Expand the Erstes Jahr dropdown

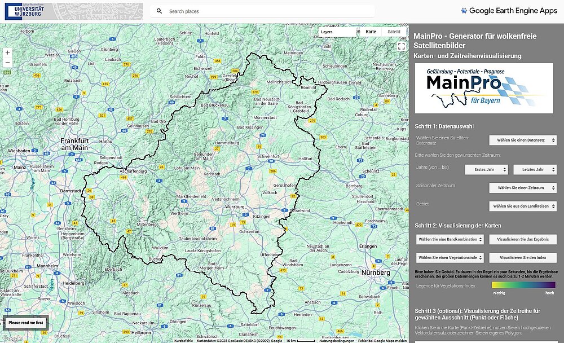486,169
